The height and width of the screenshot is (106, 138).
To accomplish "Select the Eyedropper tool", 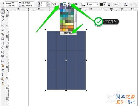I will coord(3,70).
